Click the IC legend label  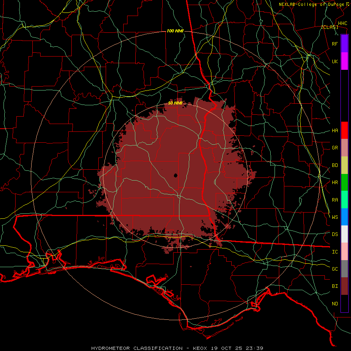335,252
